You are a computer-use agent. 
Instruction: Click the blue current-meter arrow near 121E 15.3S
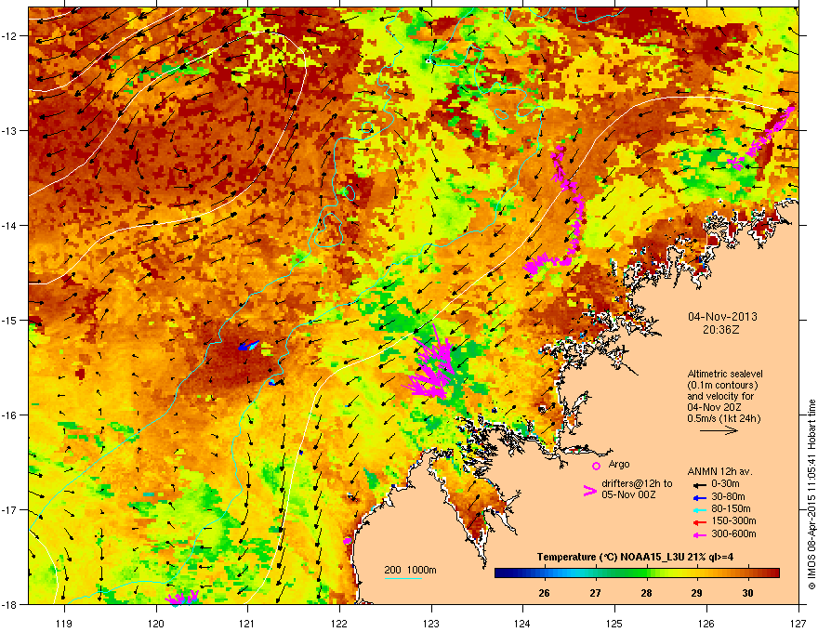pyautogui.click(x=248, y=345)
